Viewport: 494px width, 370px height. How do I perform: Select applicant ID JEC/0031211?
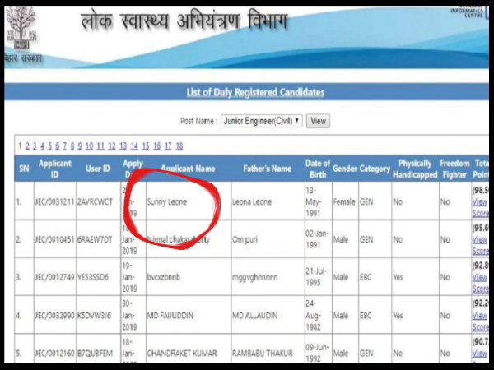pyautogui.click(x=54, y=201)
